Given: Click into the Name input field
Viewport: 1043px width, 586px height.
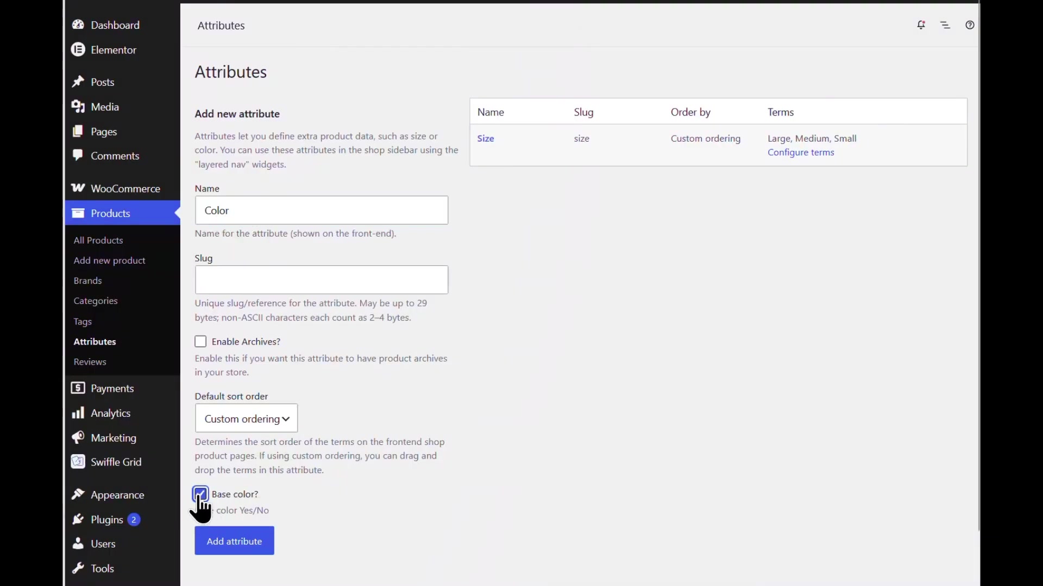Looking at the screenshot, I should tap(322, 210).
